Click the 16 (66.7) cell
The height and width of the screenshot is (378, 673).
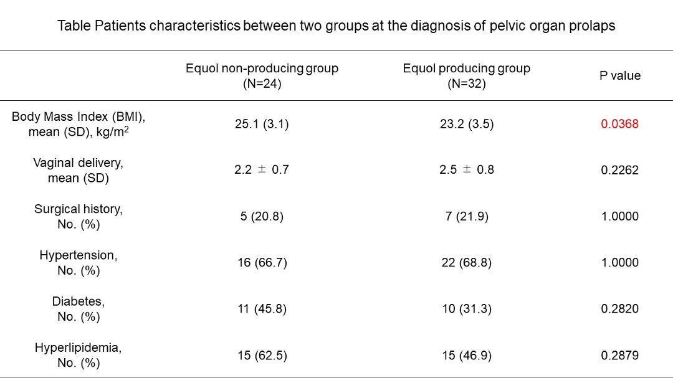pyautogui.click(x=262, y=262)
